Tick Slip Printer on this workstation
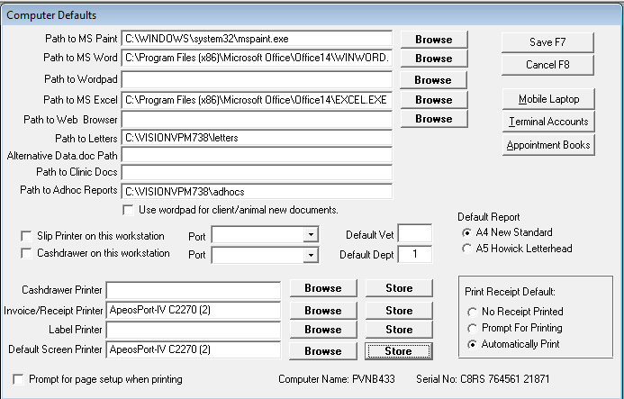Viewport: 624px width, 399px height. click(26, 236)
